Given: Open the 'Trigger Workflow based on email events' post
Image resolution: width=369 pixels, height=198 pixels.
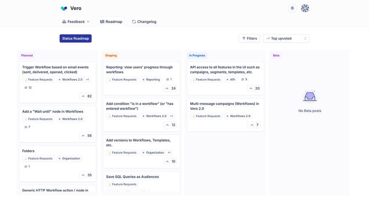Looking at the screenshot, I should [x=55, y=70].
